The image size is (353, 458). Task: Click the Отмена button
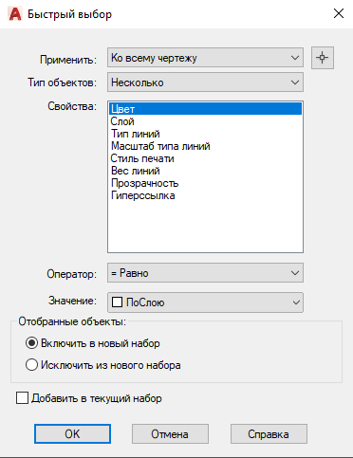[x=170, y=434]
